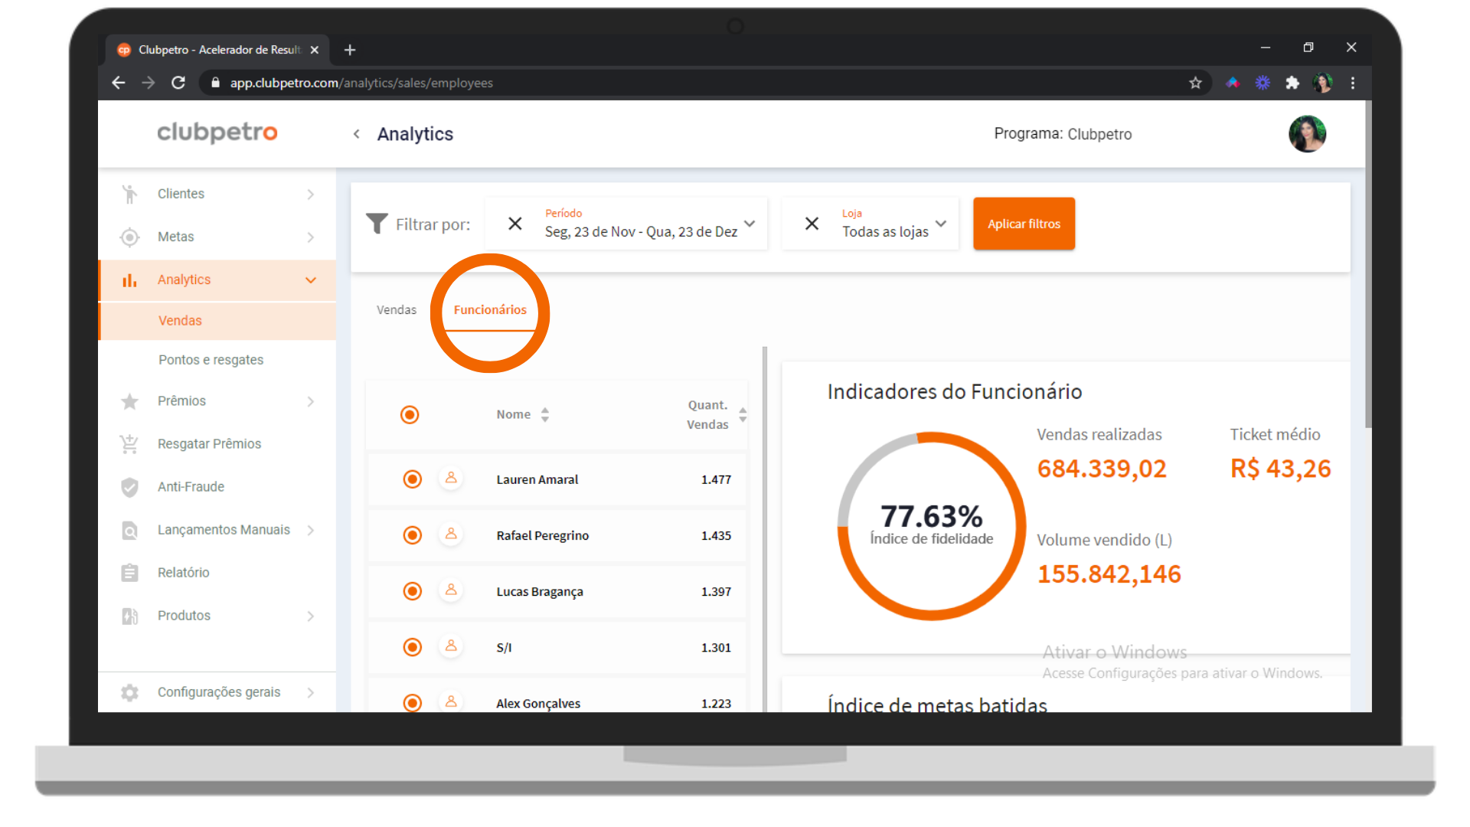Click the Anti-Fraude shield icon
1470x827 pixels.
[x=129, y=487]
